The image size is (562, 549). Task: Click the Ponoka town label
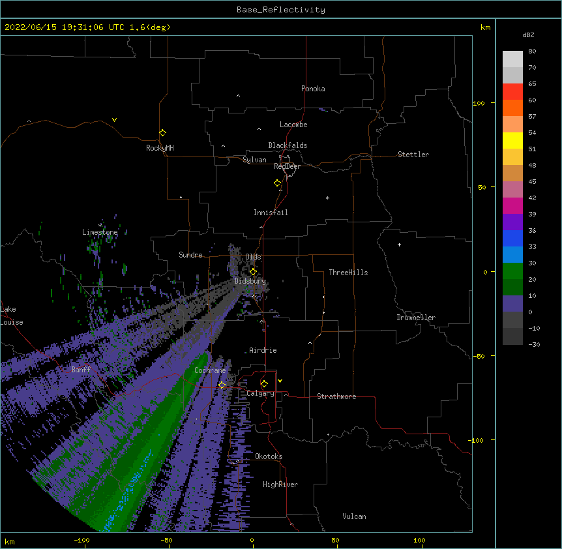(x=313, y=89)
